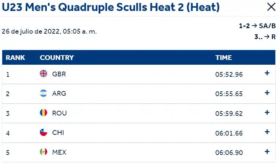
Task: Click the Mexico flag icon
Action: pyautogui.click(x=44, y=152)
